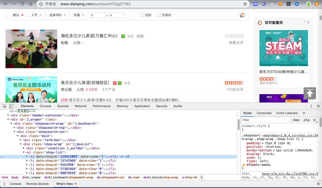Close the What's New drawer tab
The image size is (322, 188).
point(76,184)
